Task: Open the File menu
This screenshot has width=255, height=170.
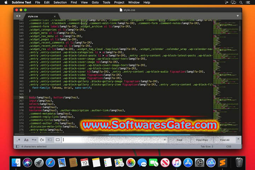Action: [38, 2]
